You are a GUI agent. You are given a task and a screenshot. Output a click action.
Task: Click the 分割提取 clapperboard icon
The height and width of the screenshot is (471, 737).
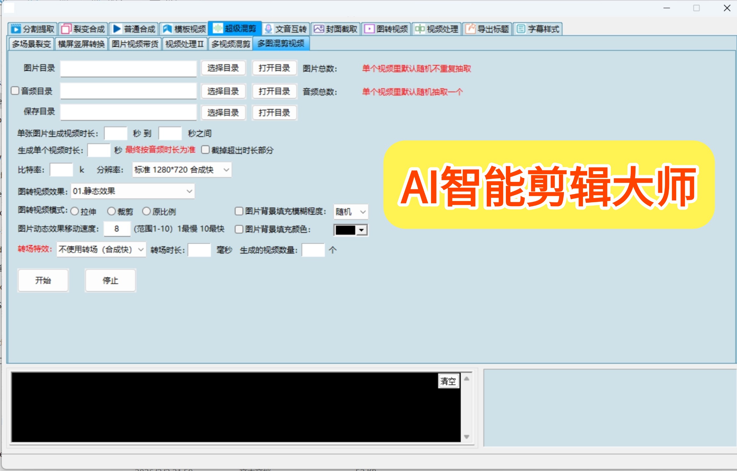click(x=15, y=28)
